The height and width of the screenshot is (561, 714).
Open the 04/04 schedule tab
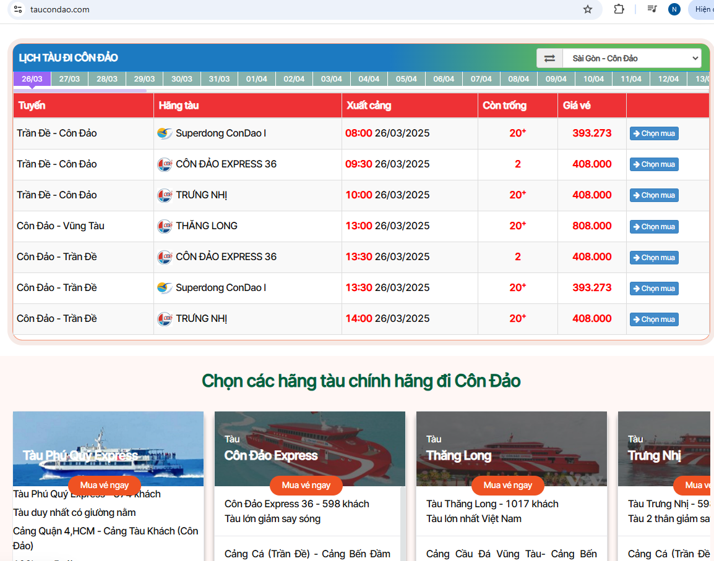tap(369, 78)
